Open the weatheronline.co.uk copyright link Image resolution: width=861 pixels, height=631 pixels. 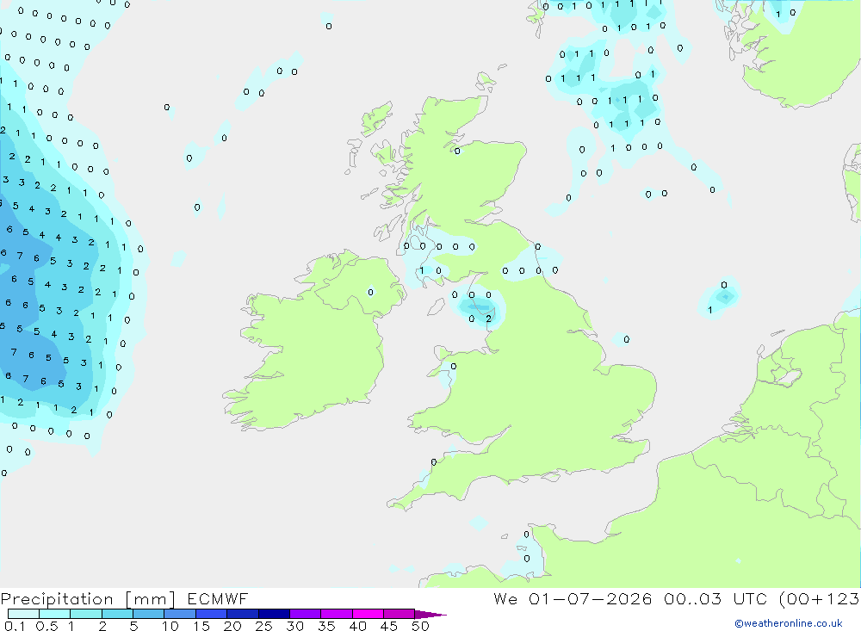click(788, 623)
